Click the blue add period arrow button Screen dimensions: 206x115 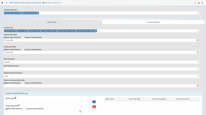coord(94,102)
